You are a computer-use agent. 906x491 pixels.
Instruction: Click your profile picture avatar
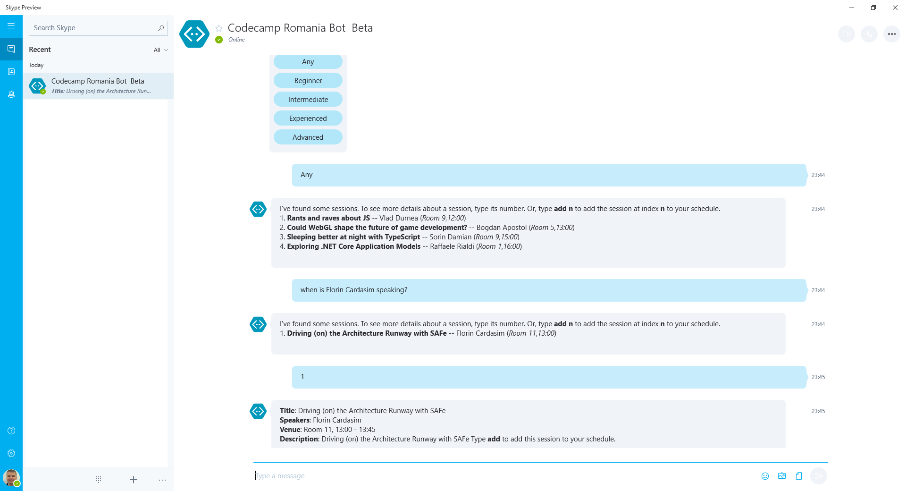(11, 478)
